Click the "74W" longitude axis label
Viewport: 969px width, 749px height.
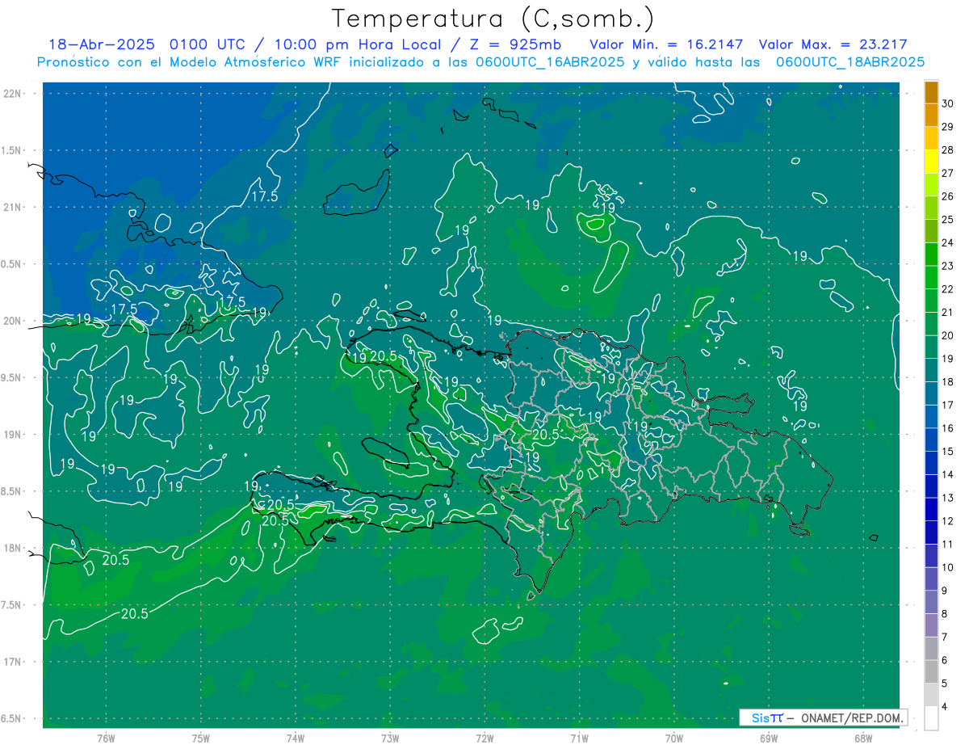[296, 738]
